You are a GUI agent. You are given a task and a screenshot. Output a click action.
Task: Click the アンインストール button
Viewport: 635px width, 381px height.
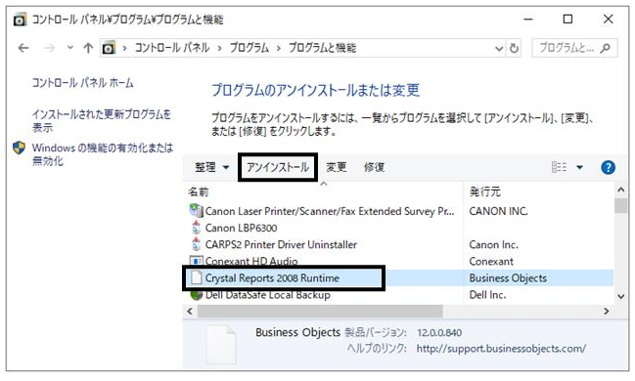(x=278, y=167)
